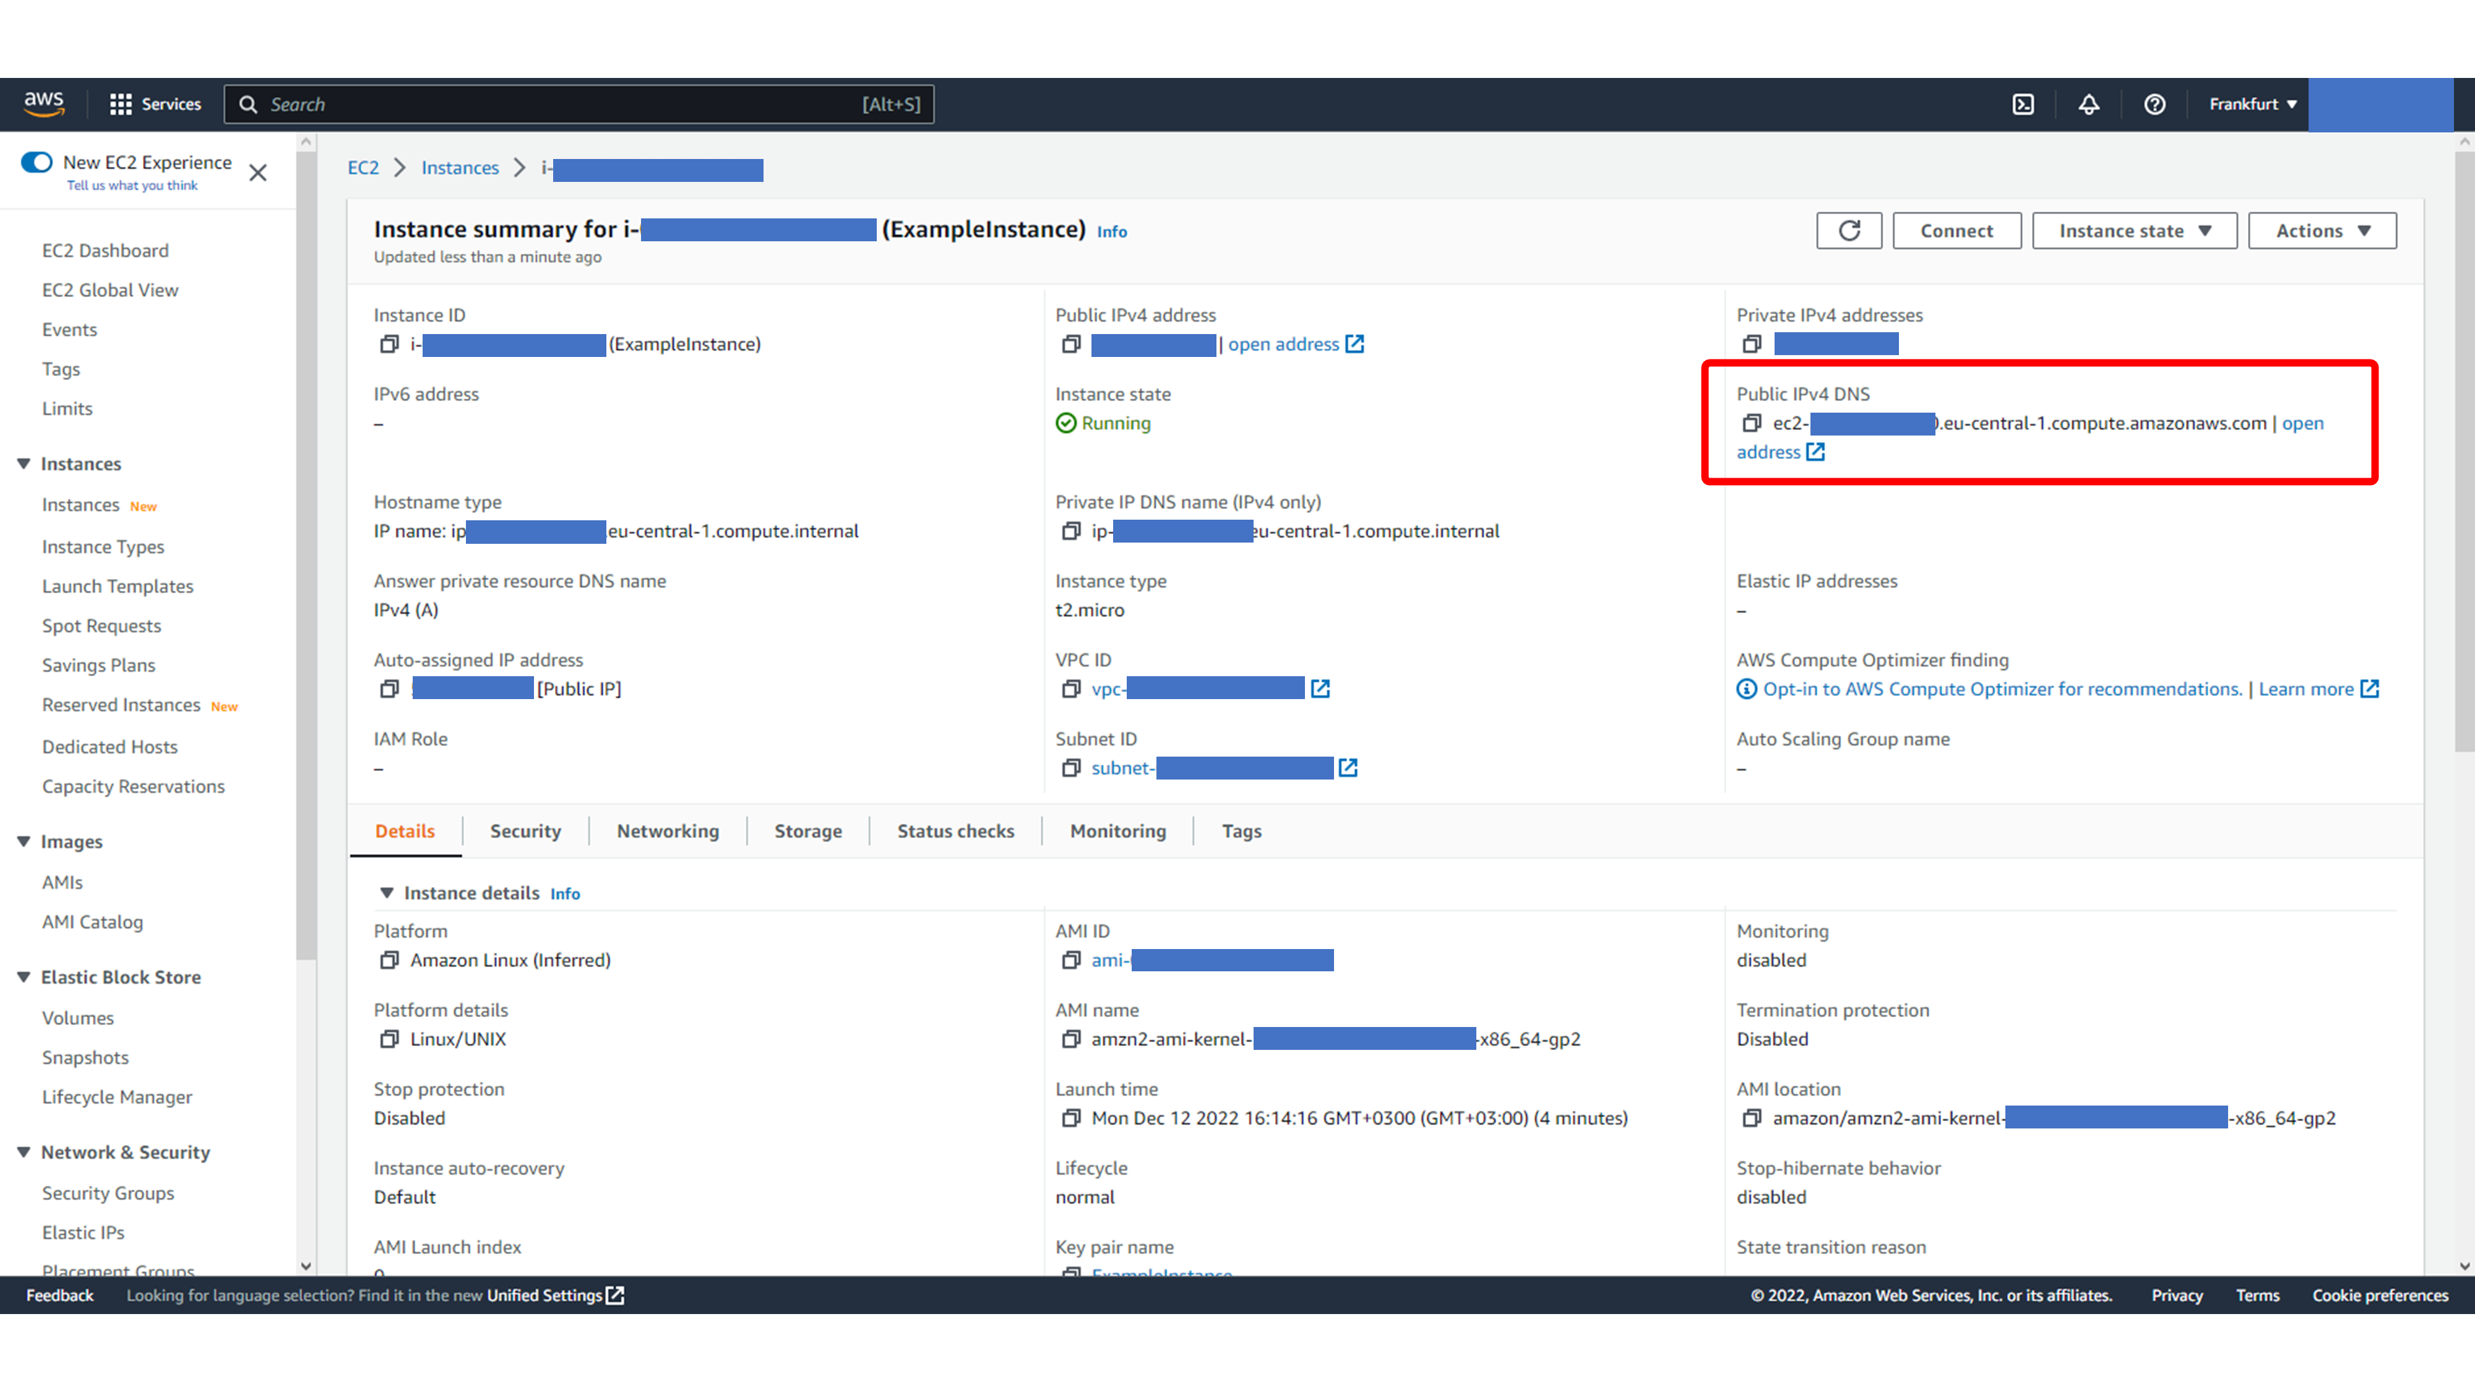Open the help question mark menu
Screen dimensions: 2475x1392
pos(2154,104)
